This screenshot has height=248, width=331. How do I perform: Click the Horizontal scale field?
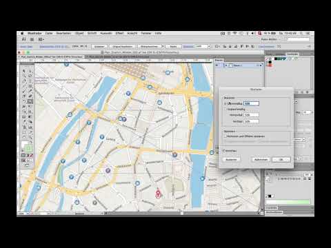(x=252, y=114)
